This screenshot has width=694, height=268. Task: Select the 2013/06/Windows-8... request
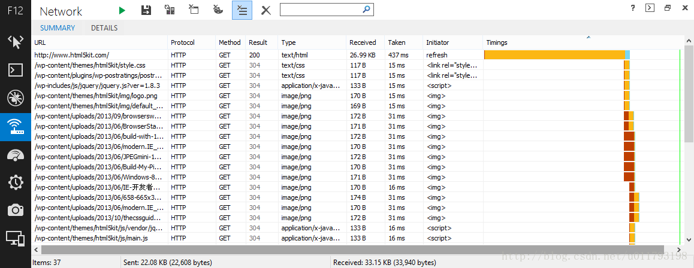(x=357, y=177)
